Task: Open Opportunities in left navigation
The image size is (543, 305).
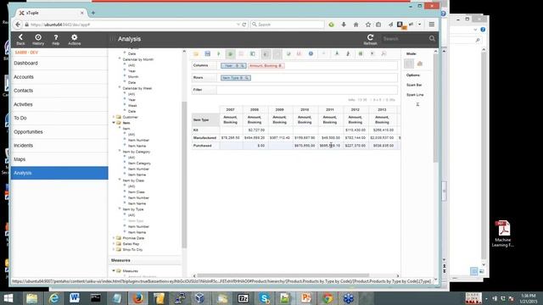Action: click(59, 132)
